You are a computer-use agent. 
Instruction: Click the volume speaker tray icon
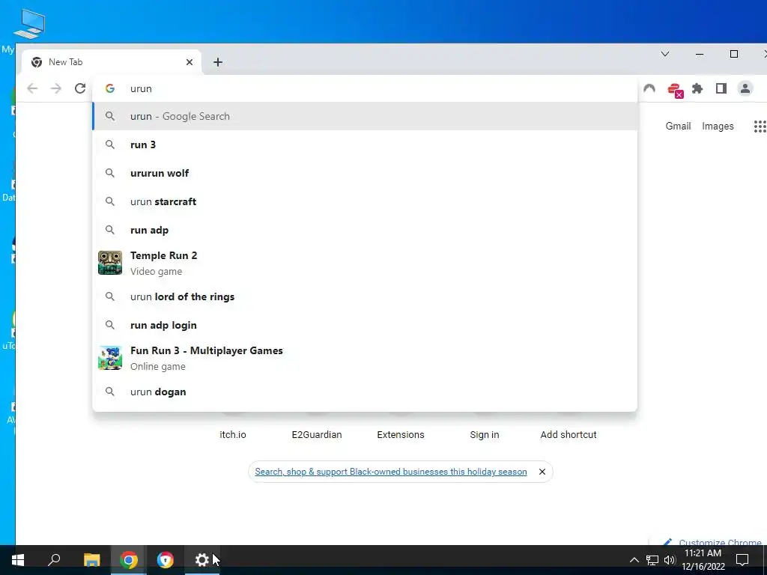(x=670, y=560)
